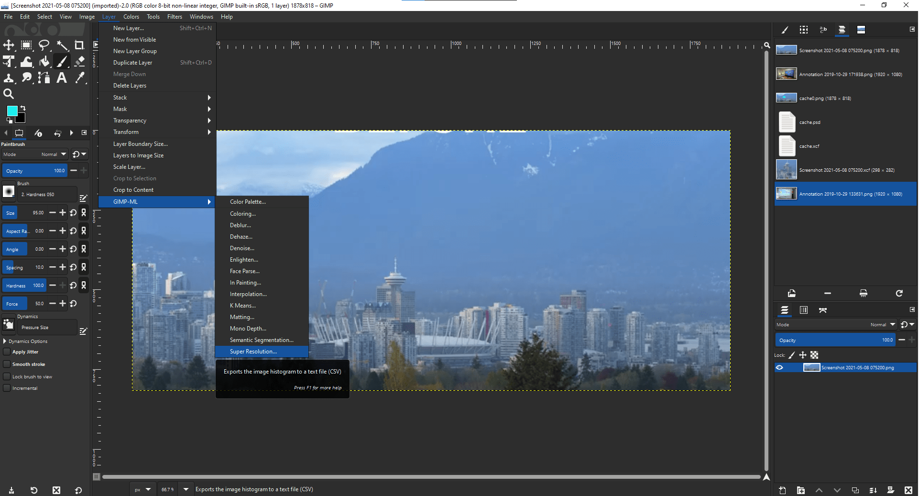Open the selected entry from document history
919x496 pixels.
[792, 293]
